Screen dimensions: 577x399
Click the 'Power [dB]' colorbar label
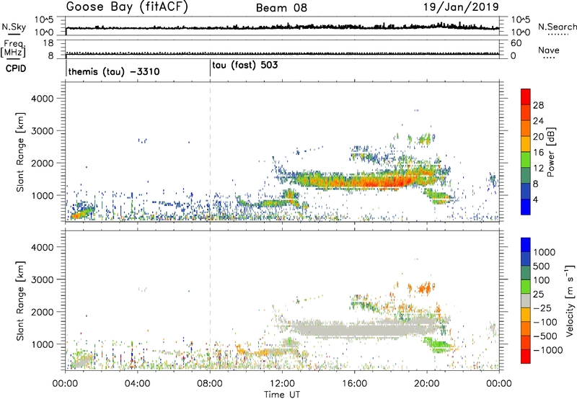pyautogui.click(x=551, y=152)
